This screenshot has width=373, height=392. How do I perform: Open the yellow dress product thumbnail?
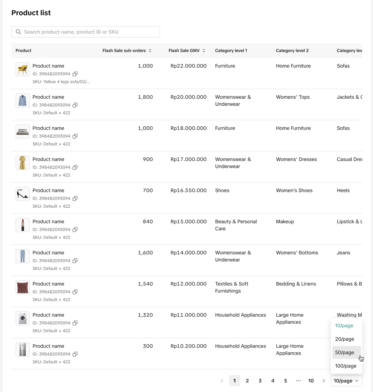(x=23, y=163)
